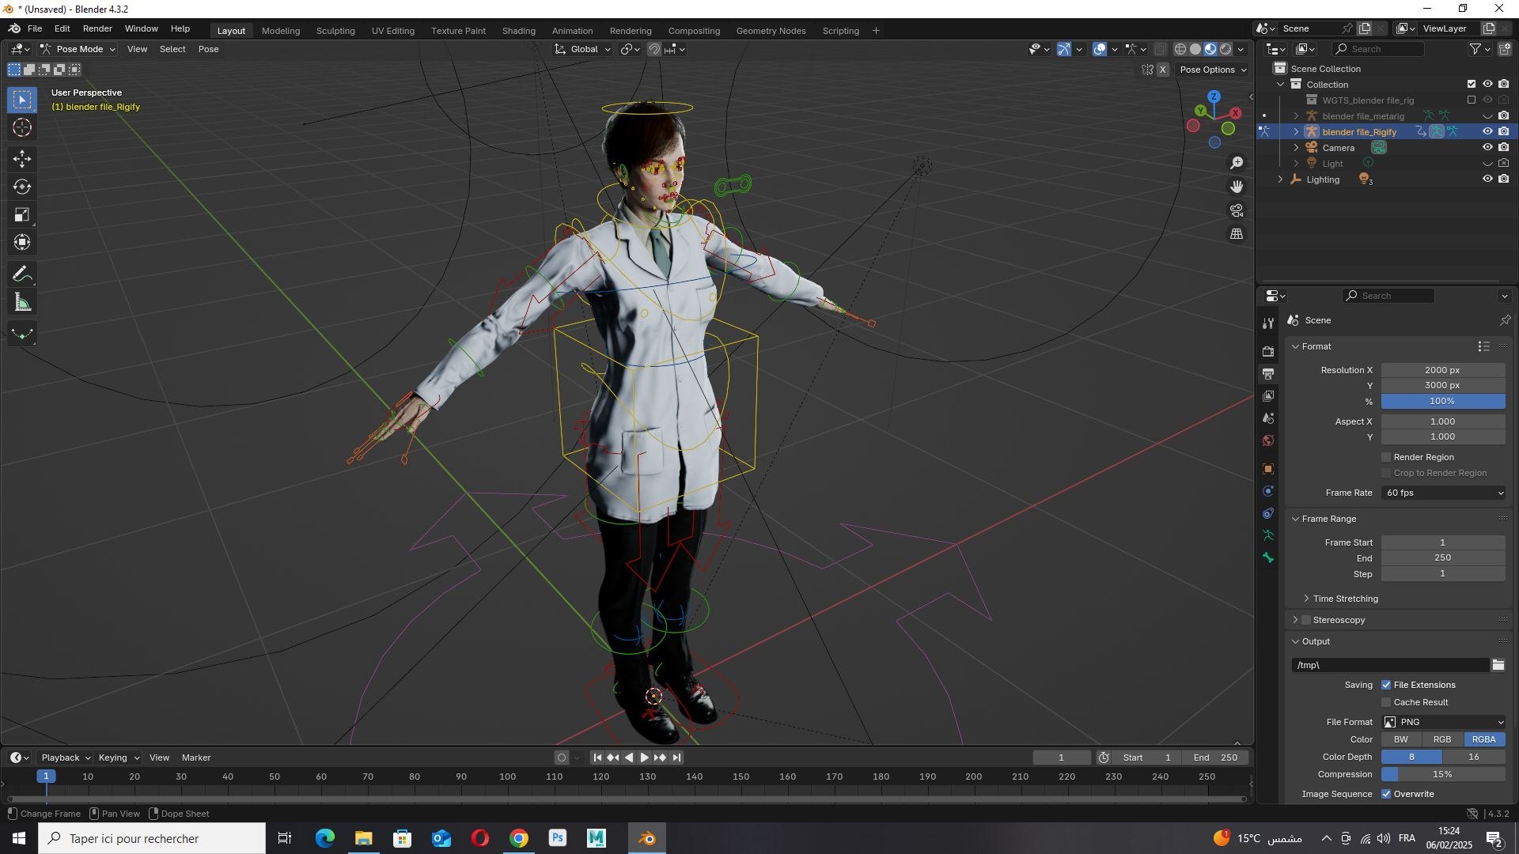Viewport: 1519px width, 854px height.
Task: Uncheck File Extensions checkbox
Action: tap(1386, 685)
